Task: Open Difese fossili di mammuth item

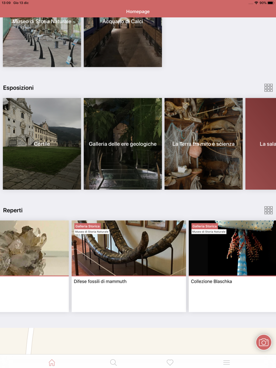Action: 128,266
